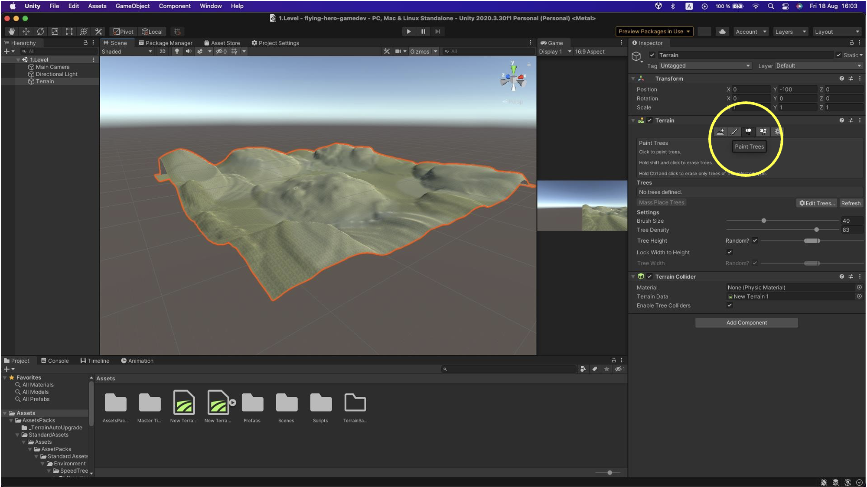Open the Layer Default dropdown

tap(818, 66)
